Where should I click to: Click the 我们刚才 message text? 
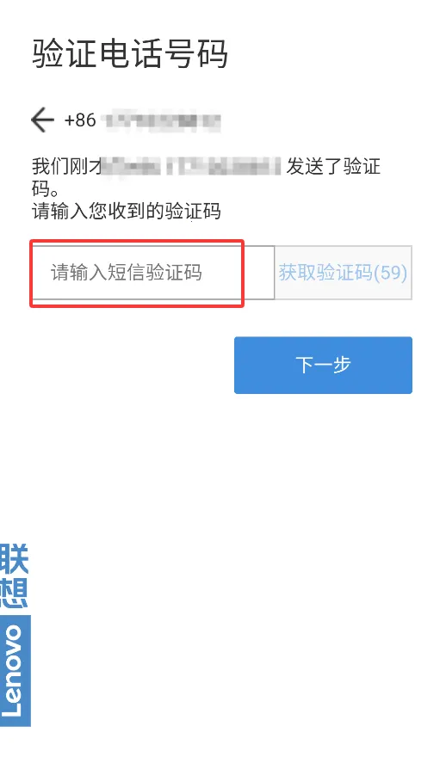[66, 167]
